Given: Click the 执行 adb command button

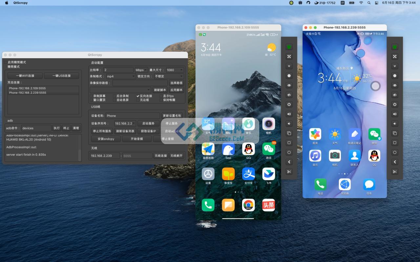Looking at the screenshot, I should [57, 128].
